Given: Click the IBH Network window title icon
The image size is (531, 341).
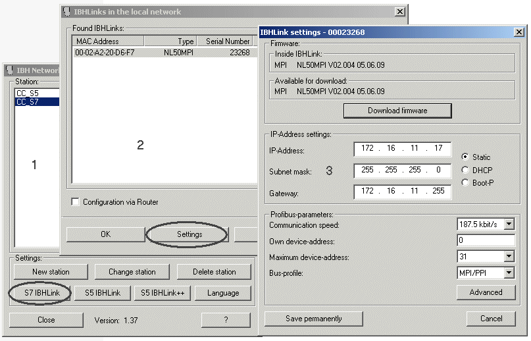Looking at the screenshot, I should click(9, 70).
